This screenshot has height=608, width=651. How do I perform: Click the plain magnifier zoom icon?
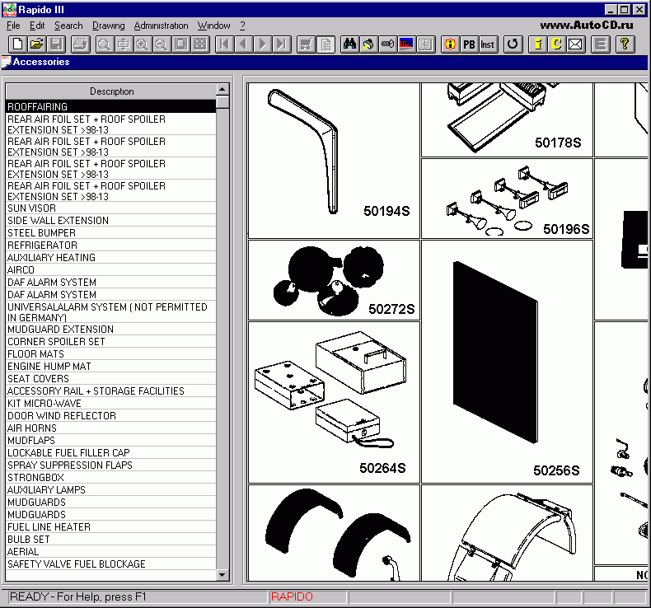[x=105, y=44]
